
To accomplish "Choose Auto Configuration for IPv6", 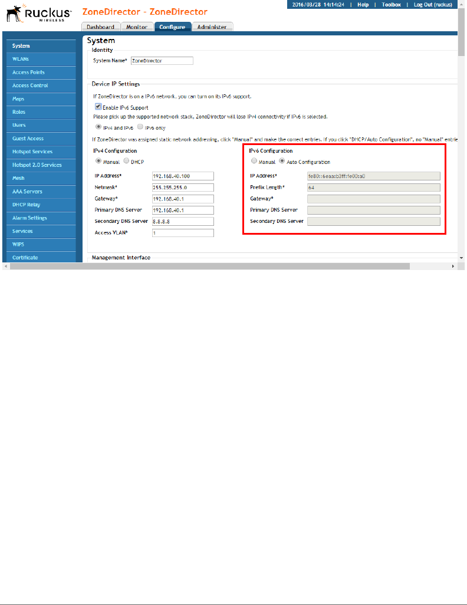I will click(x=282, y=161).
